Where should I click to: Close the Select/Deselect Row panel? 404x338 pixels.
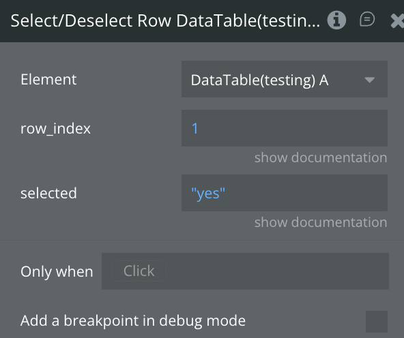[397, 21]
